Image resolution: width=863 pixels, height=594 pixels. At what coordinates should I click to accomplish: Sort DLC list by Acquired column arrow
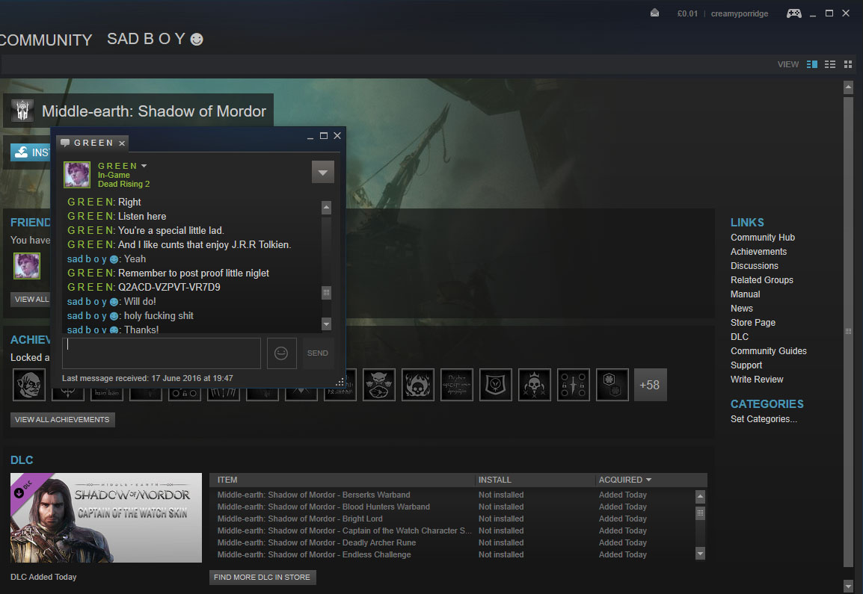pos(648,480)
